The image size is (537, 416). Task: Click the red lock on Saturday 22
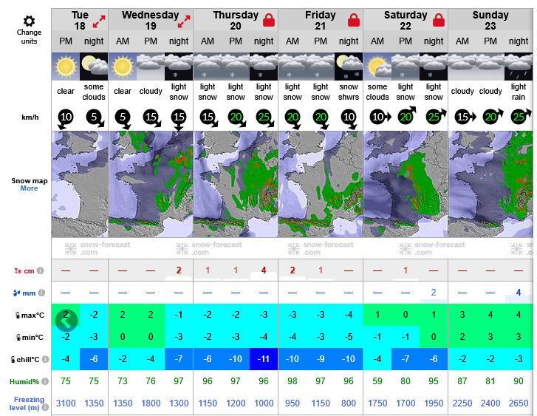(439, 20)
